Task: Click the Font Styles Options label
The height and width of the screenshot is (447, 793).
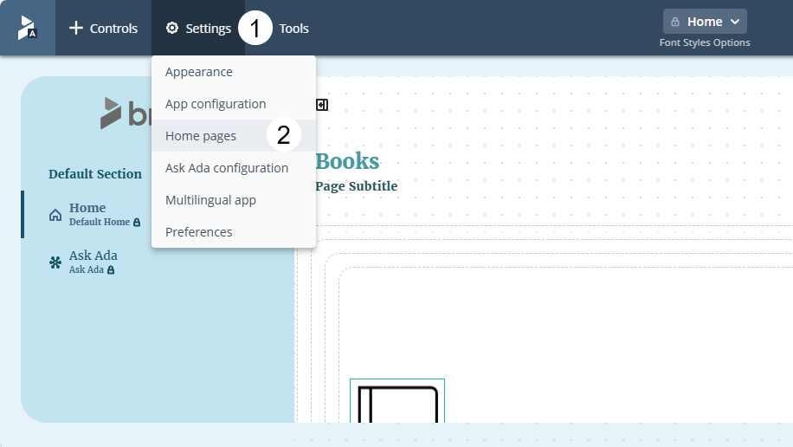Action: 705,42
